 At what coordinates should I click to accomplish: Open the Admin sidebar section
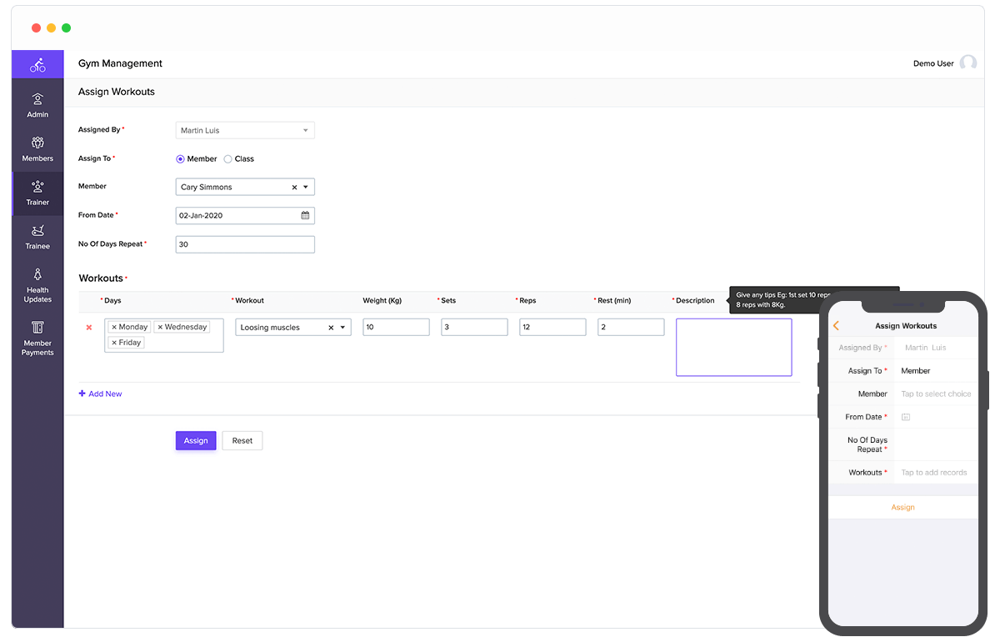click(37, 105)
